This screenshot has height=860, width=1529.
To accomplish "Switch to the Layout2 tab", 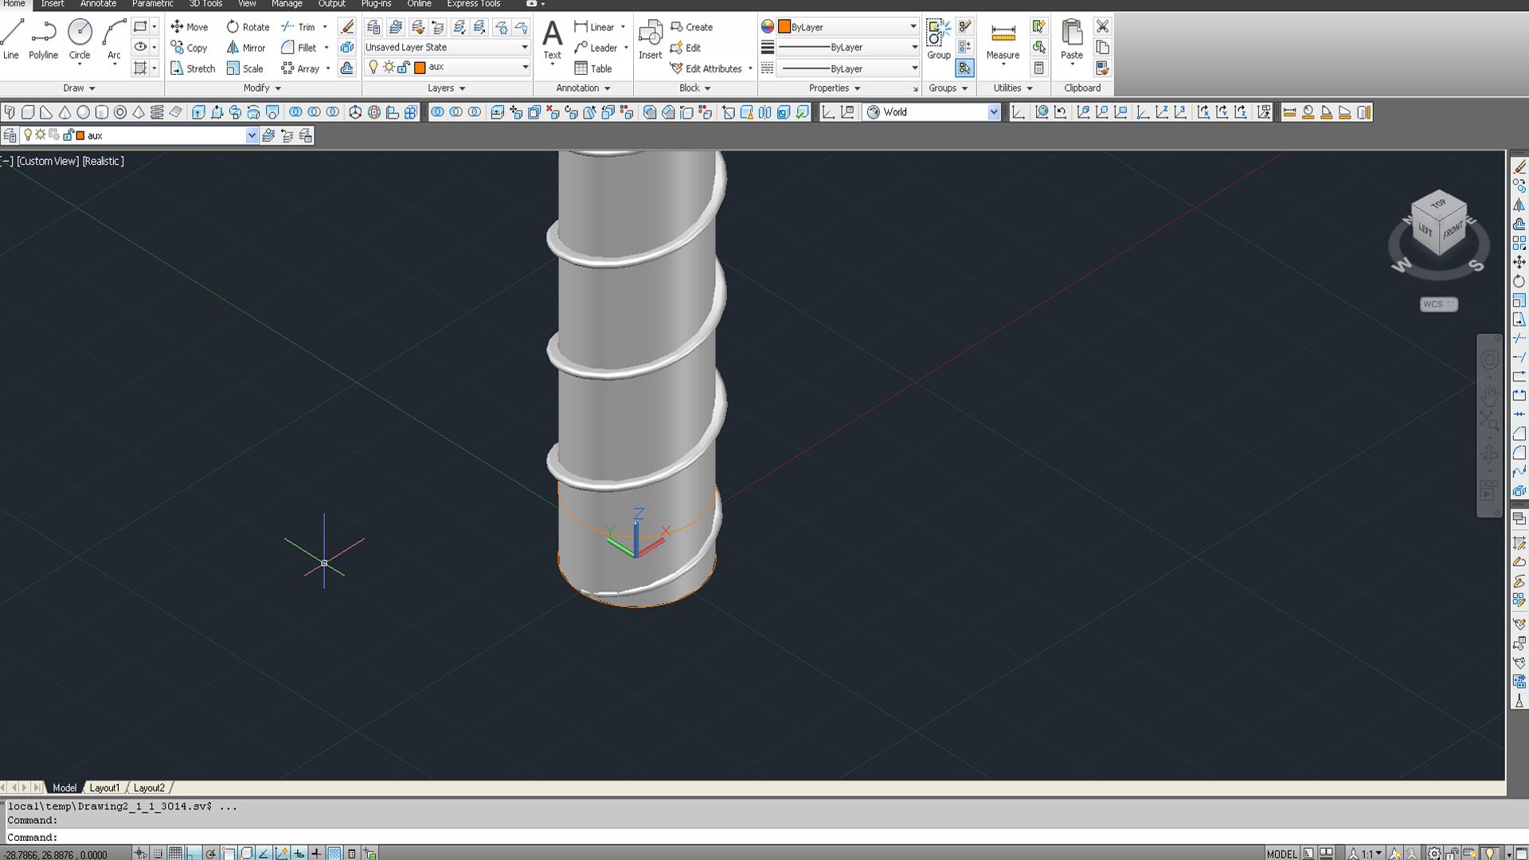I will pyautogui.click(x=149, y=788).
